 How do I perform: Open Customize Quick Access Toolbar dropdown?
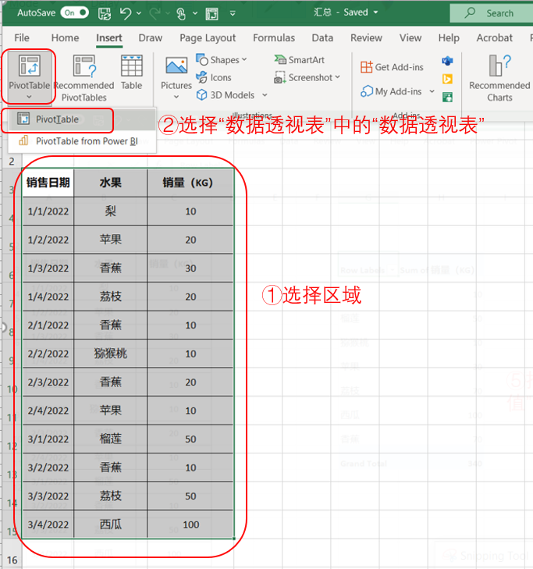click(x=233, y=14)
